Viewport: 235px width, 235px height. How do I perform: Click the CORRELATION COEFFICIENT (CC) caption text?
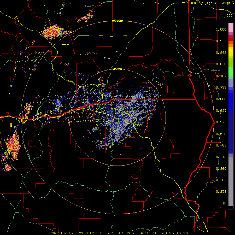tap(82, 233)
